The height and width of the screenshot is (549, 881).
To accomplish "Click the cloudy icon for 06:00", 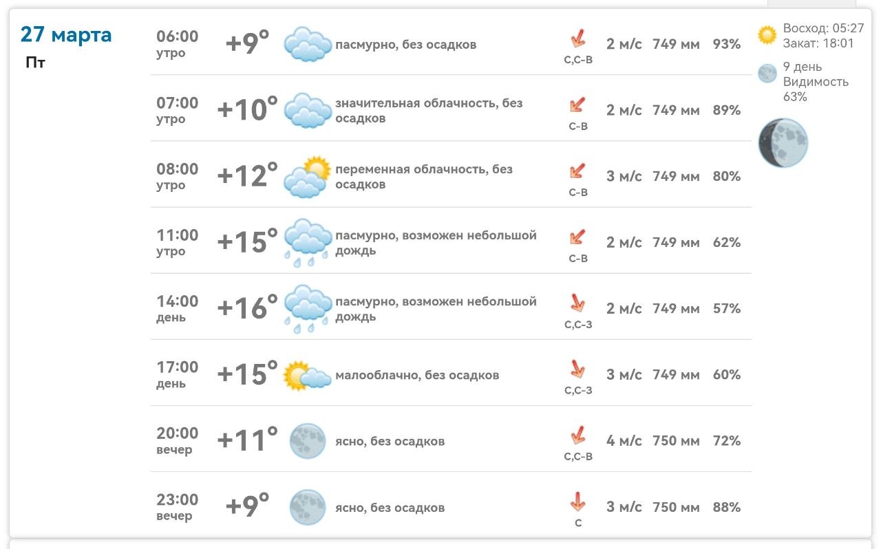I will [308, 45].
